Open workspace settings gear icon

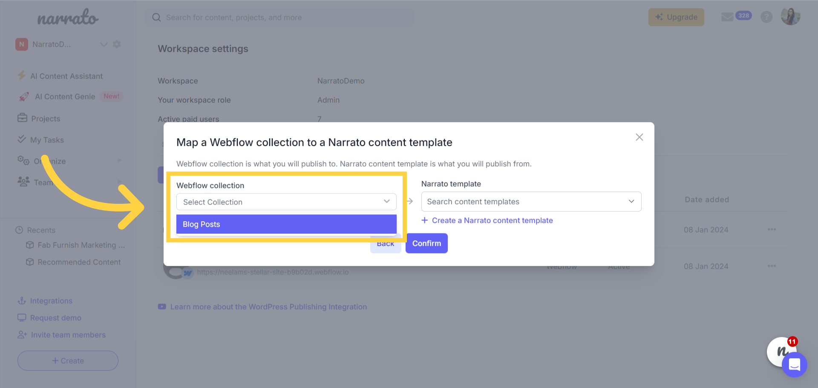click(x=117, y=44)
